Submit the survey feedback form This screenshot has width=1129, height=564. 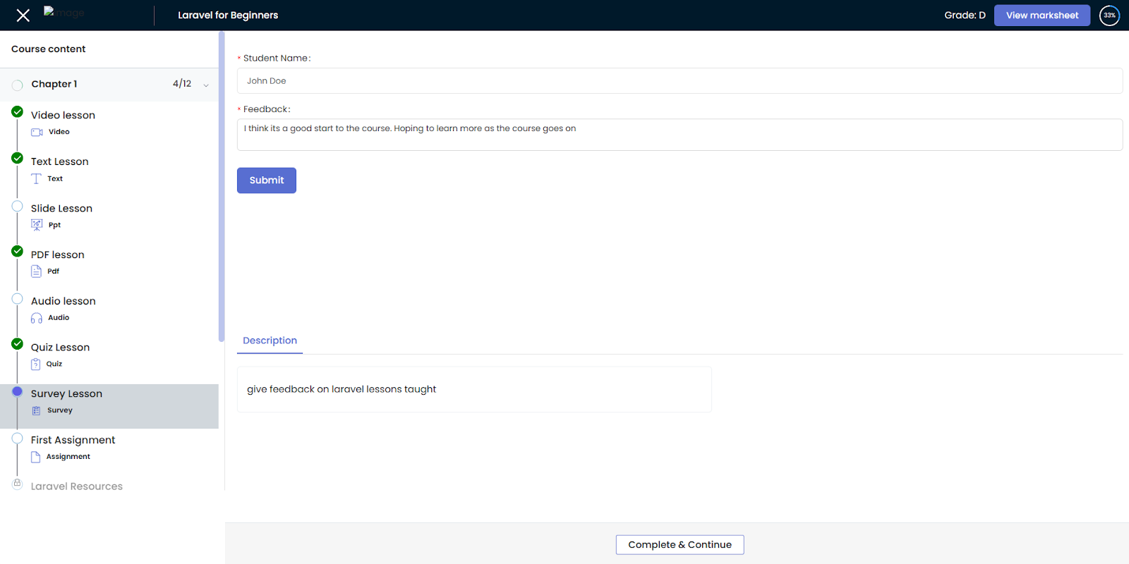pos(267,180)
